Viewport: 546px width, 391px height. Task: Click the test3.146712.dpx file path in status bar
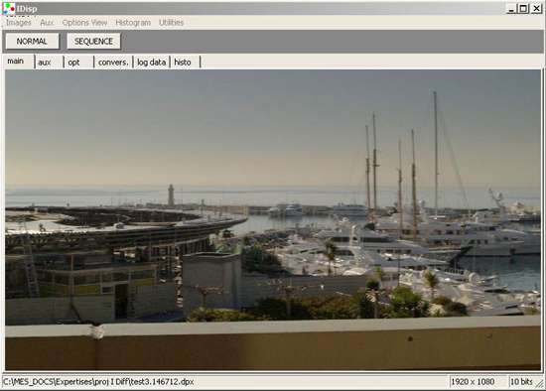98,382
